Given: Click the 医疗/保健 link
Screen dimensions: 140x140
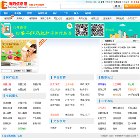Looking at the screenshot, I should coord(55,100).
